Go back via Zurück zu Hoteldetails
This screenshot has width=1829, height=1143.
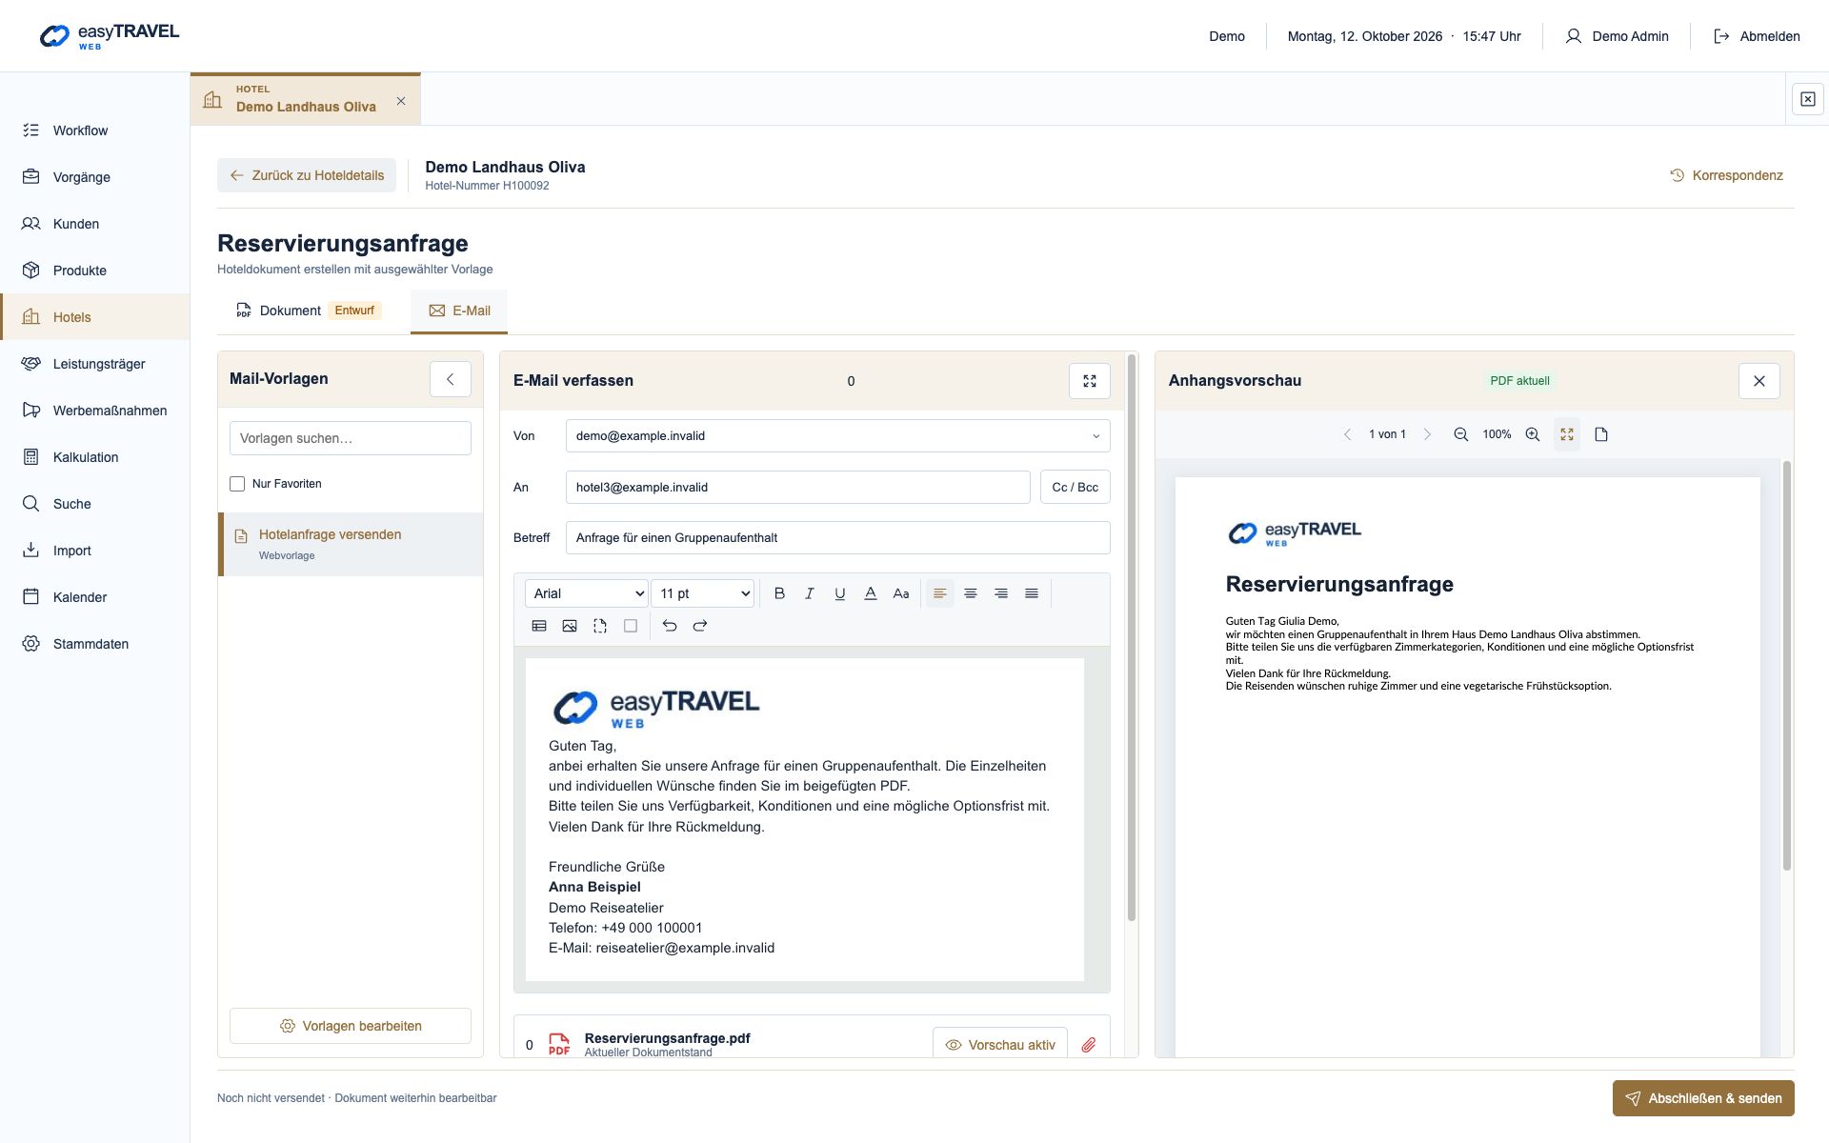point(307,175)
